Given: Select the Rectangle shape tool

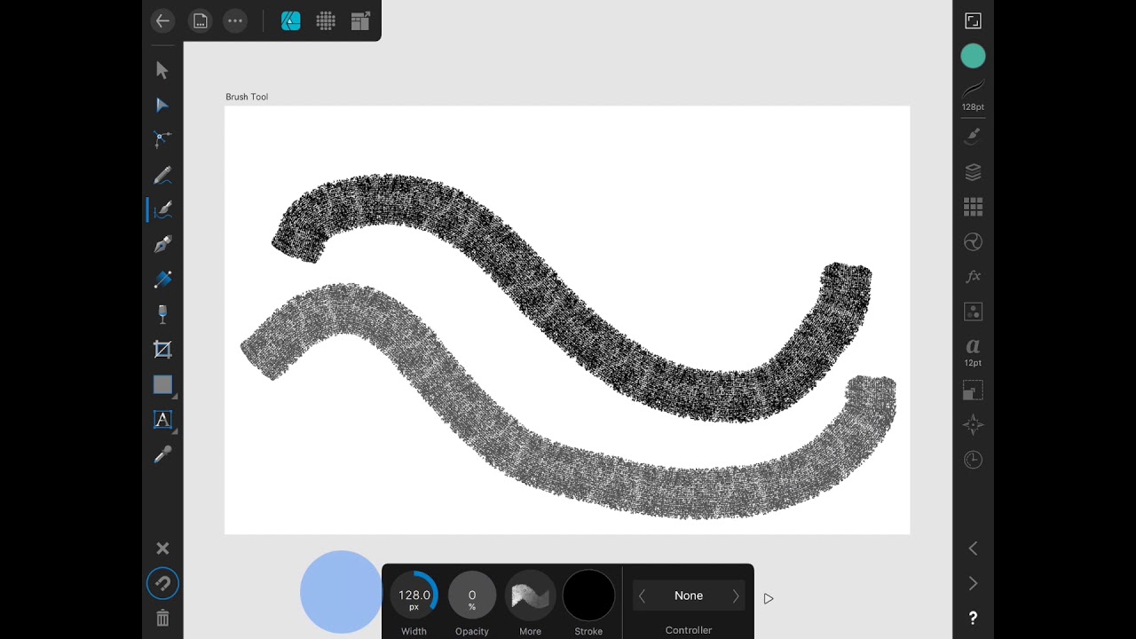Looking at the screenshot, I should [162, 385].
